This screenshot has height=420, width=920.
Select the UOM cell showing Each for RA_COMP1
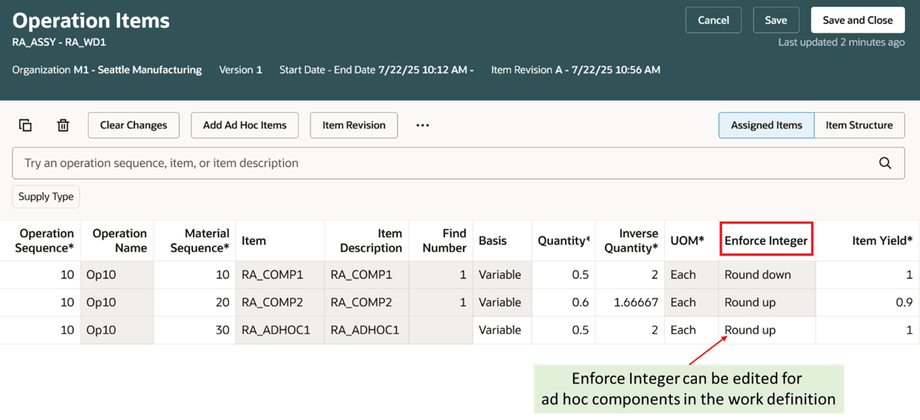[682, 274]
